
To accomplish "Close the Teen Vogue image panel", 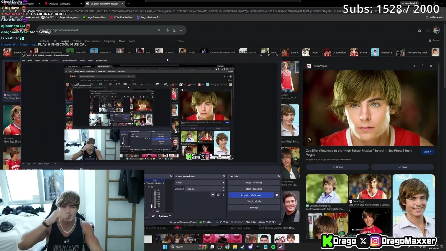I will pos(431,66).
